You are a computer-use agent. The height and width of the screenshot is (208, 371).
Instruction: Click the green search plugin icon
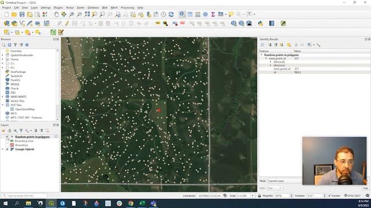(x=53, y=32)
